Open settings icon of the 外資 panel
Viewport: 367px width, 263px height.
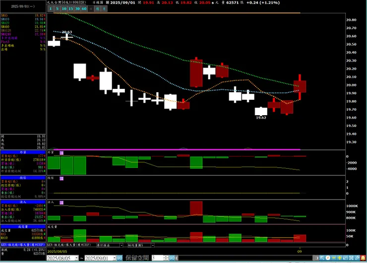coord(61,153)
